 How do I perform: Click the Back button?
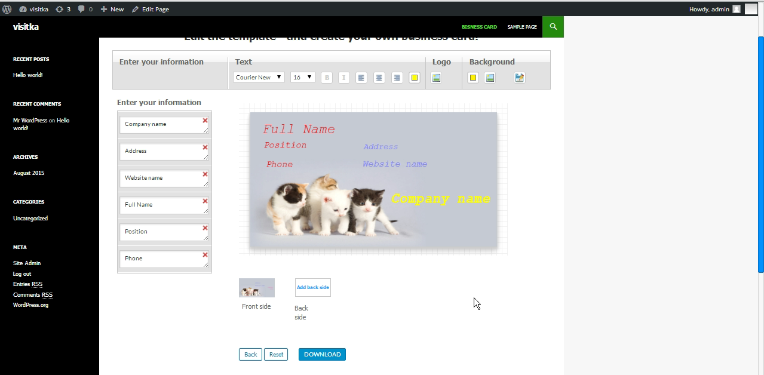(x=251, y=355)
